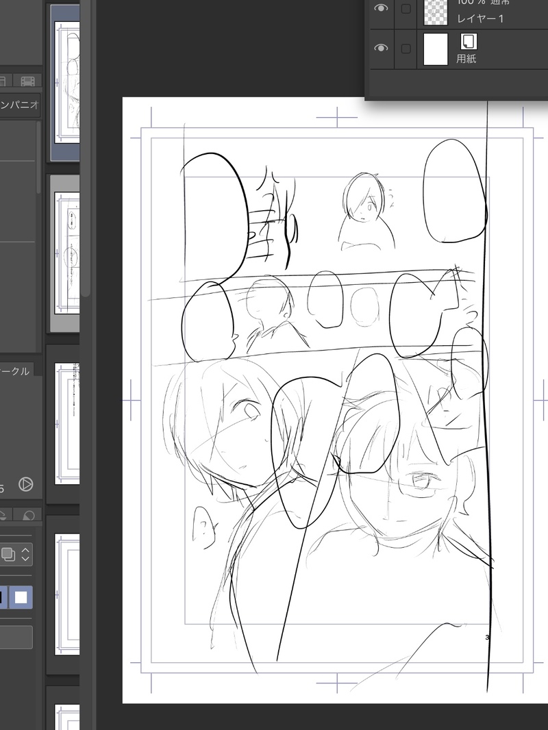Click the empty gray field below color swatches
Image resolution: width=548 pixels, height=730 pixels.
click(16, 638)
